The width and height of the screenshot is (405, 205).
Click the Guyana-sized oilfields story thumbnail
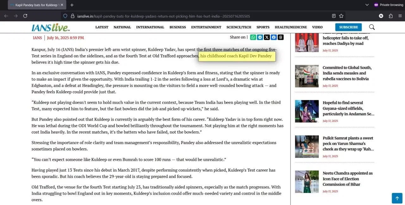click(x=307, y=111)
